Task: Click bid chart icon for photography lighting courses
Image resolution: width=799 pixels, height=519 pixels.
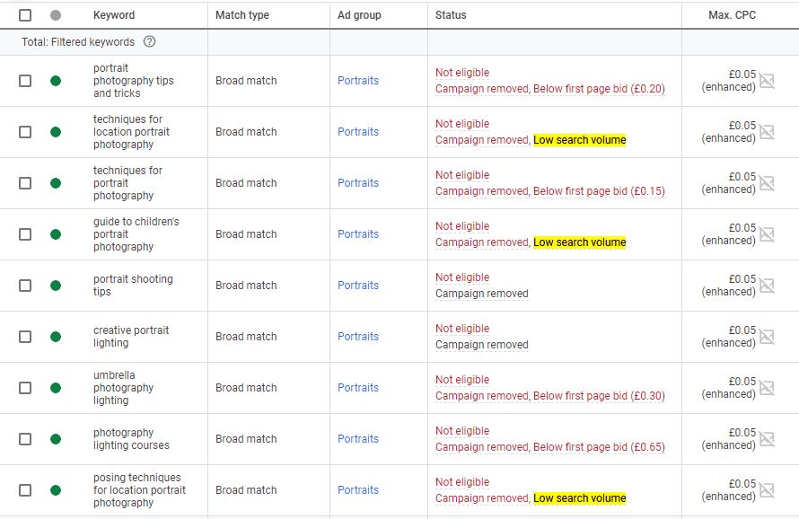Action: click(767, 439)
